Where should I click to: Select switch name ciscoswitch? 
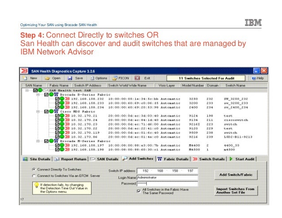[x=236, y=120]
